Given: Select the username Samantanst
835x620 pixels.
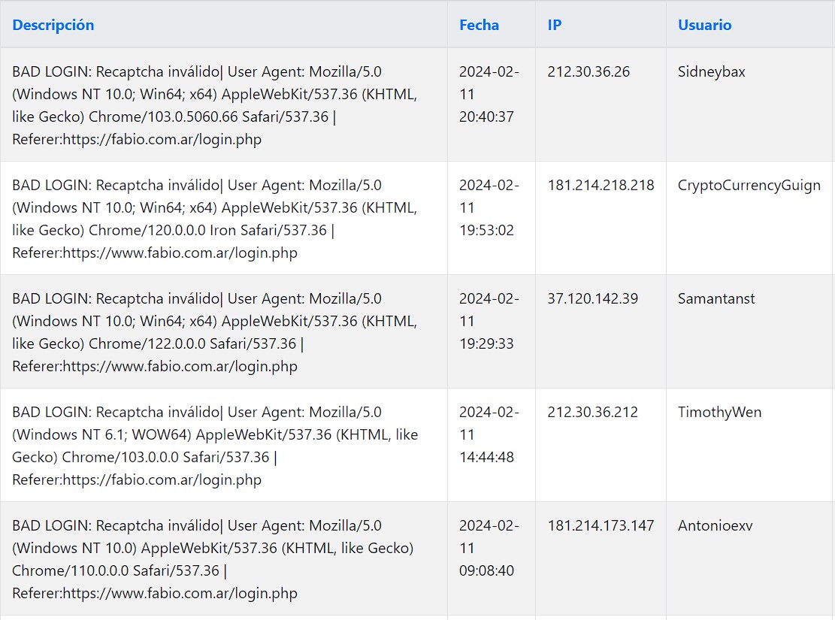Looking at the screenshot, I should click(x=716, y=299).
